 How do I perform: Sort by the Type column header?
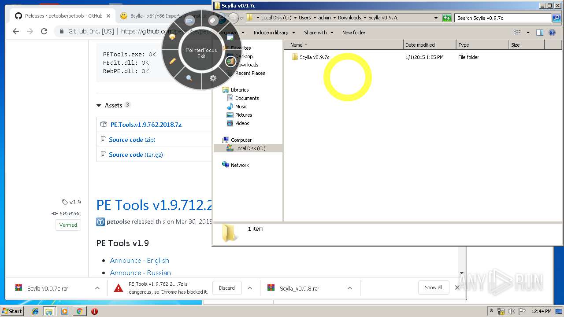(x=482, y=45)
